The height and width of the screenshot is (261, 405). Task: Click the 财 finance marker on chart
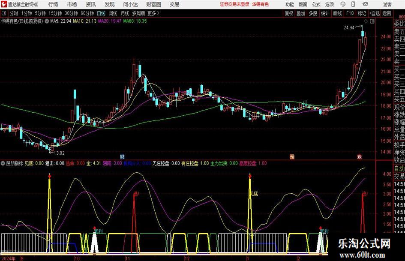(123, 156)
